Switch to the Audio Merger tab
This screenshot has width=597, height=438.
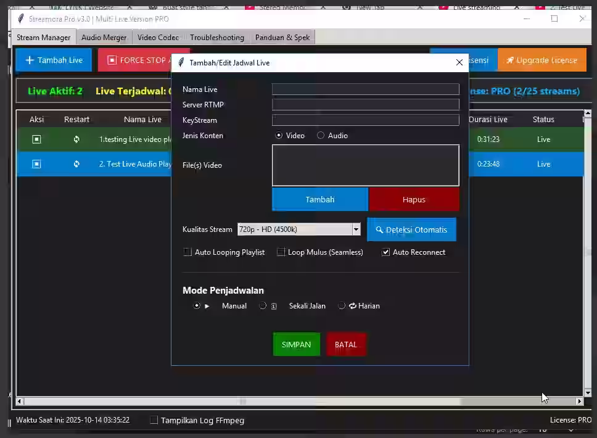(104, 38)
